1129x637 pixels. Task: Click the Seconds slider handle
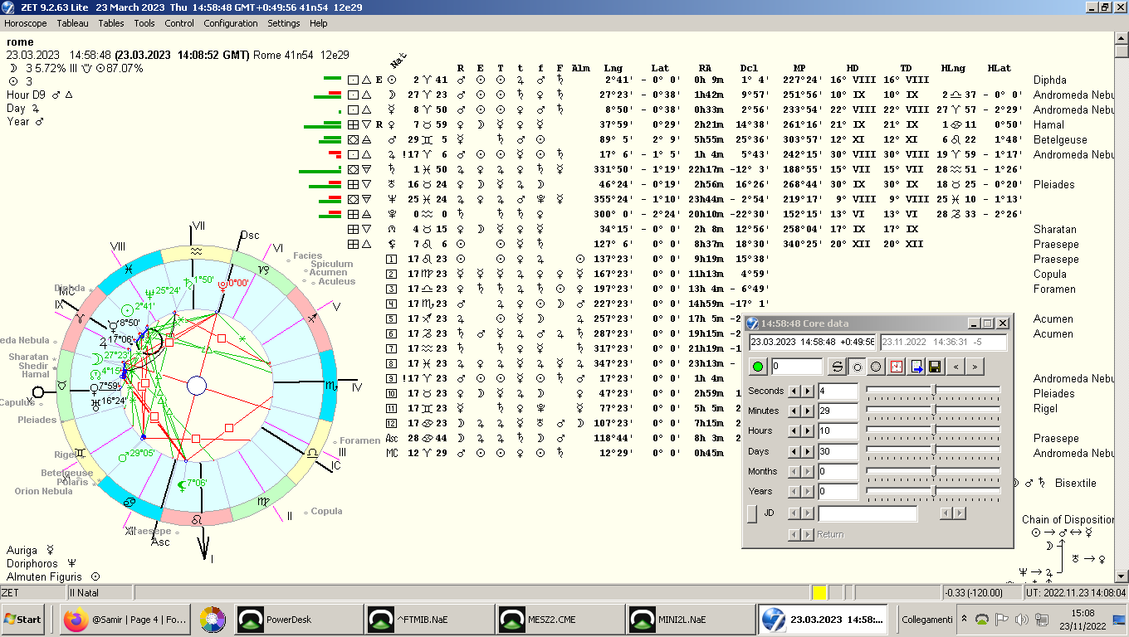(934, 389)
